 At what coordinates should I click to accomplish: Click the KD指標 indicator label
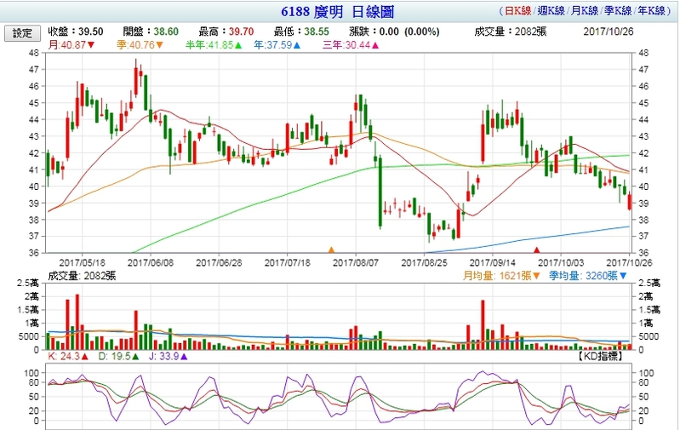point(599,356)
